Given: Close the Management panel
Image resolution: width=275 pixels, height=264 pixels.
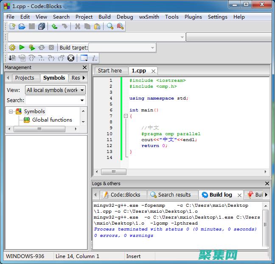Looking at the screenshot, I should click(x=84, y=67).
